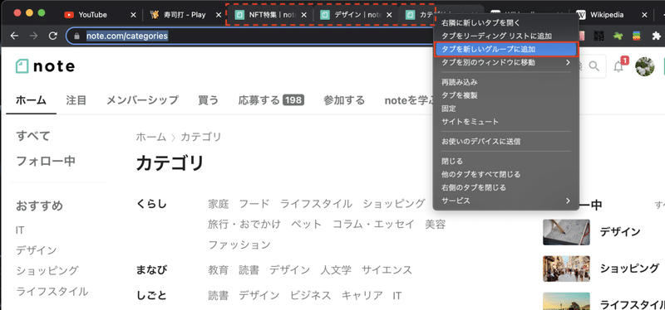Select タブを複製 in context menu

tap(506, 95)
